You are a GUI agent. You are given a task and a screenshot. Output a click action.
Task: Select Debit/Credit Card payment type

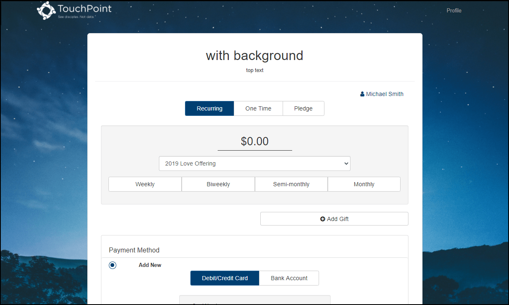click(225, 278)
